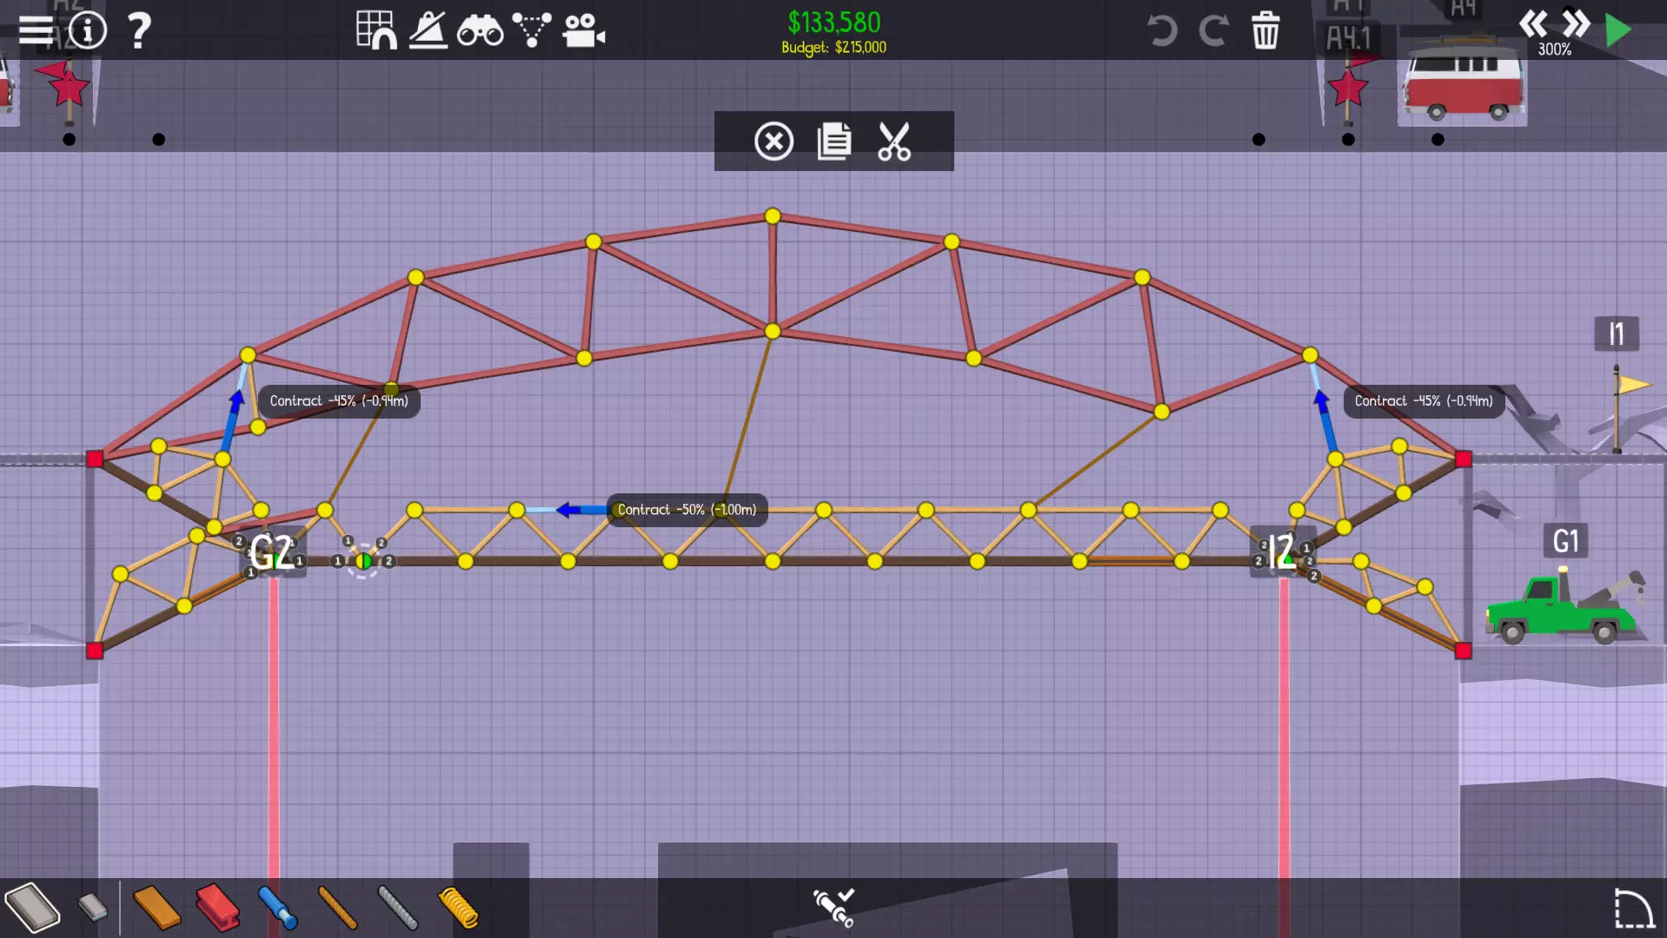This screenshot has width=1667, height=938.
Task: Click the G1 vehicle label
Action: [1565, 541]
